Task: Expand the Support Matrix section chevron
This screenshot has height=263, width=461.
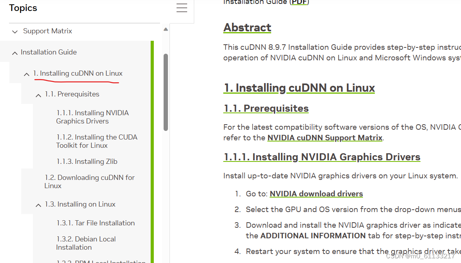Action: [x=15, y=31]
